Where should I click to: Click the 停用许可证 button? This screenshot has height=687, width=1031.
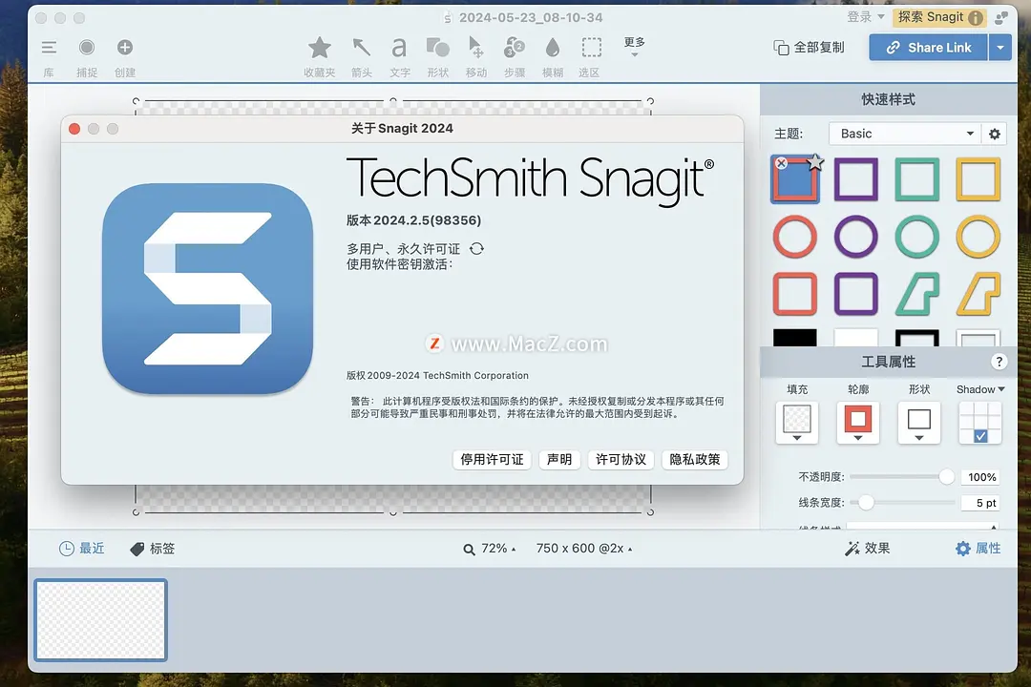pos(491,459)
